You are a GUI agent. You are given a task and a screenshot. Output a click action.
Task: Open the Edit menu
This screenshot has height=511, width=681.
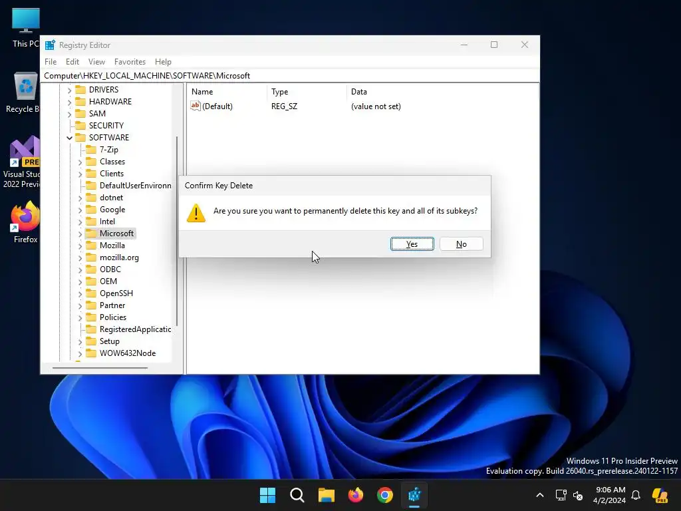coord(72,62)
